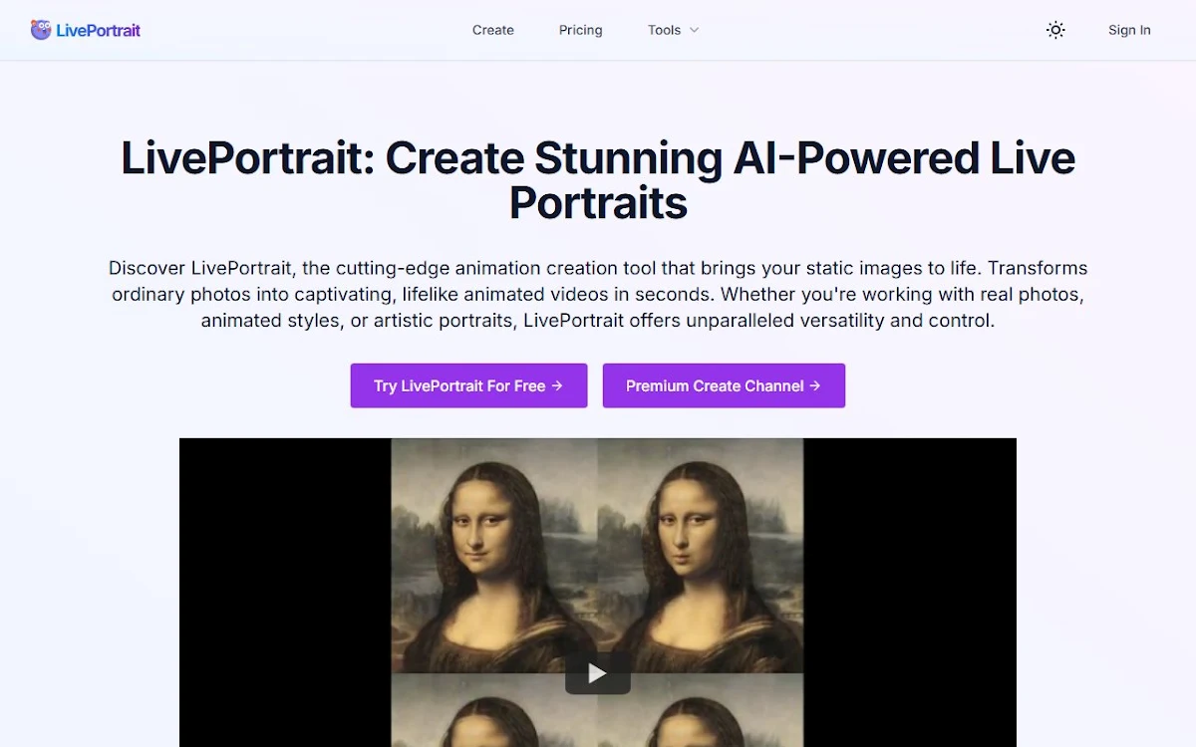Image resolution: width=1196 pixels, height=747 pixels.
Task: Expand the Tools dropdown menu
Action: [x=674, y=30]
